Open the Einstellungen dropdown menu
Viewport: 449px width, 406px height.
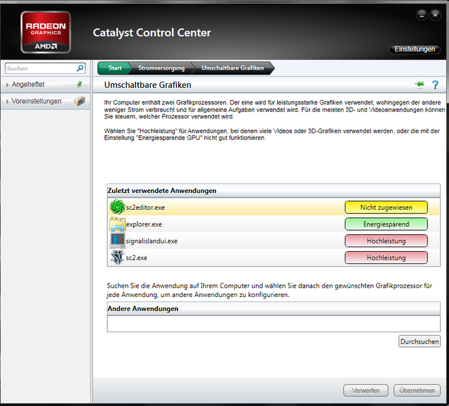coord(414,49)
